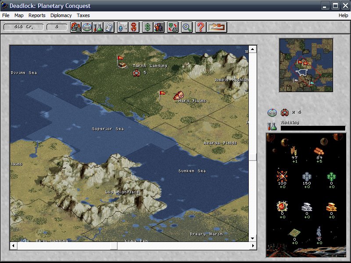
Task: Open the green dollar sign toolbar icon
Action: (148, 27)
